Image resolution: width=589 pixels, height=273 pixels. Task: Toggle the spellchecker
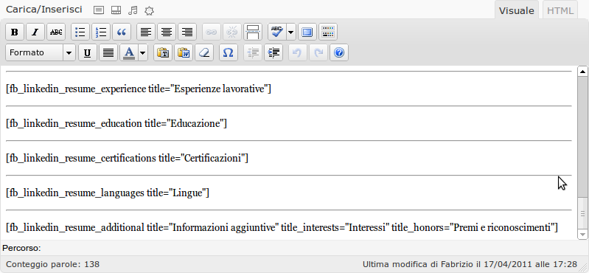pos(277,32)
